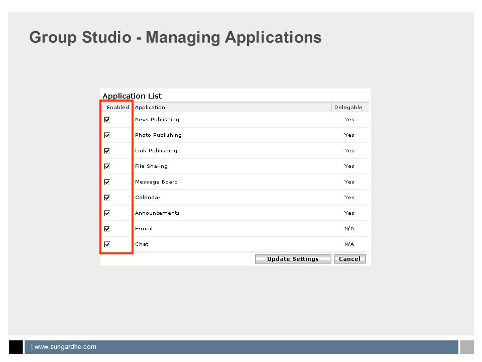Select the Enabled column header
Viewport: 482px width, 362px height.
pyautogui.click(x=117, y=108)
